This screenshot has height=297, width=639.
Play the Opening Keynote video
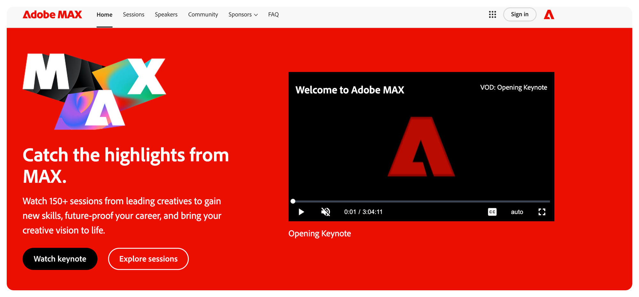pos(301,212)
